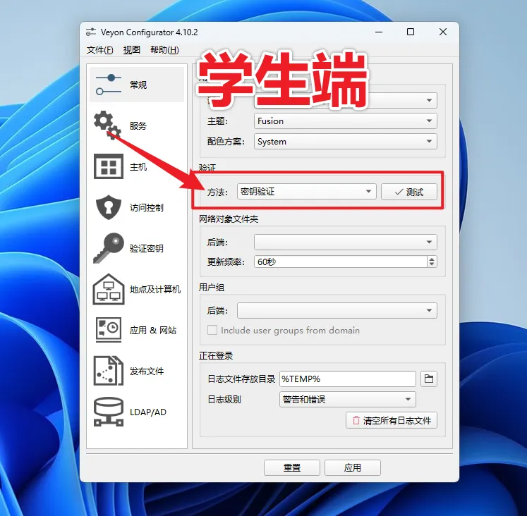527x516 pixels.
Task: Maximize the Veyon Configurator window
Action: 411,32
